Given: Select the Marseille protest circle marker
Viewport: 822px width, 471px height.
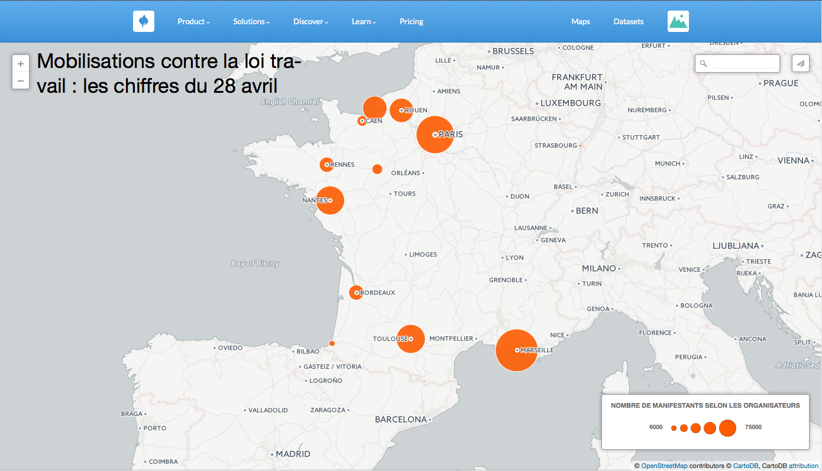Looking at the screenshot, I should [x=516, y=350].
